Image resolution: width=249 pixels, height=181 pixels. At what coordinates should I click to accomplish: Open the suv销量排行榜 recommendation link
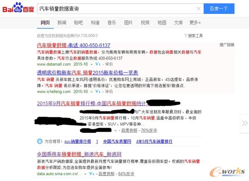pyautogui.click(x=78, y=141)
